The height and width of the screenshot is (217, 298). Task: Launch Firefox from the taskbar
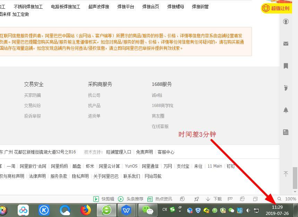86,210
